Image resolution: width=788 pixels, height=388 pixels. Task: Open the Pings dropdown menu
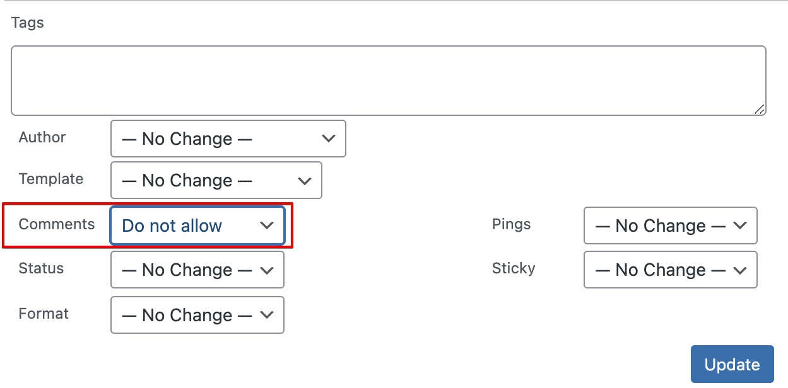pyautogui.click(x=670, y=225)
